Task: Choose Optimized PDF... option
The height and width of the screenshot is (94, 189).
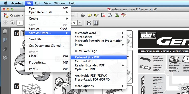Action: click(x=98, y=69)
